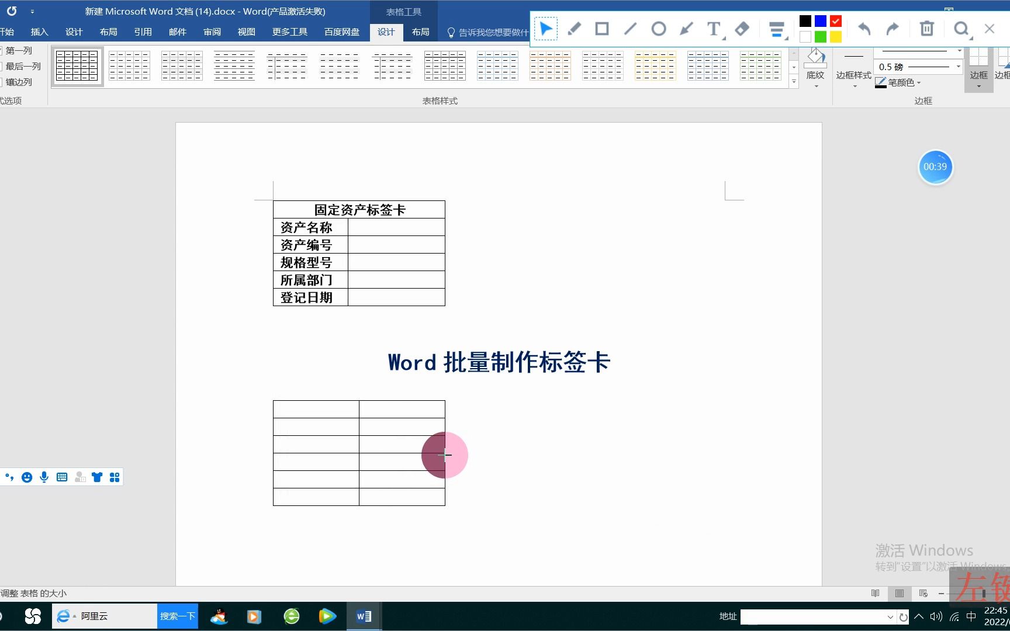The image size is (1010, 631).
Task: Click the 地址 address input field on taskbar
Action: [x=818, y=616]
